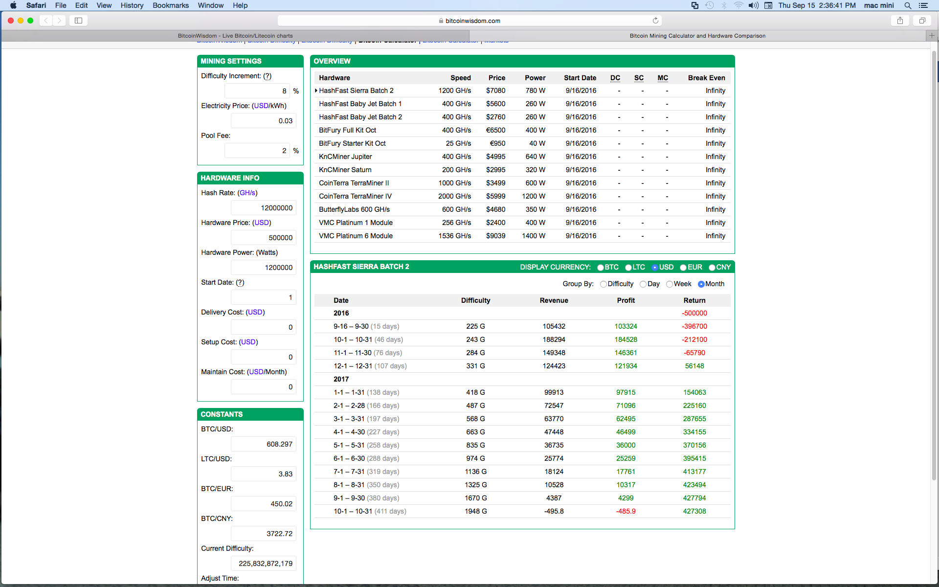
Task: Show the Safari sidebar
Action: [x=78, y=21]
